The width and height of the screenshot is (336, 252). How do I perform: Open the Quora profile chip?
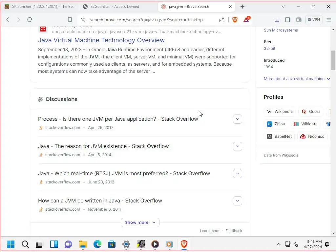(x=311, y=112)
